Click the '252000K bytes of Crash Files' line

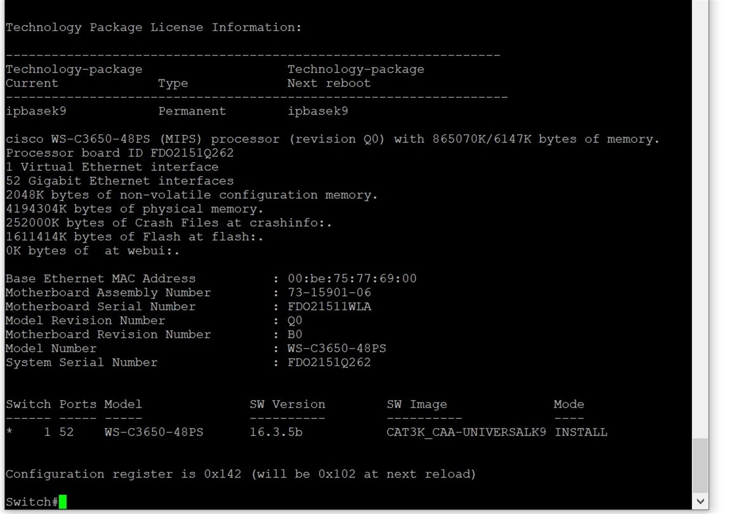(169, 223)
